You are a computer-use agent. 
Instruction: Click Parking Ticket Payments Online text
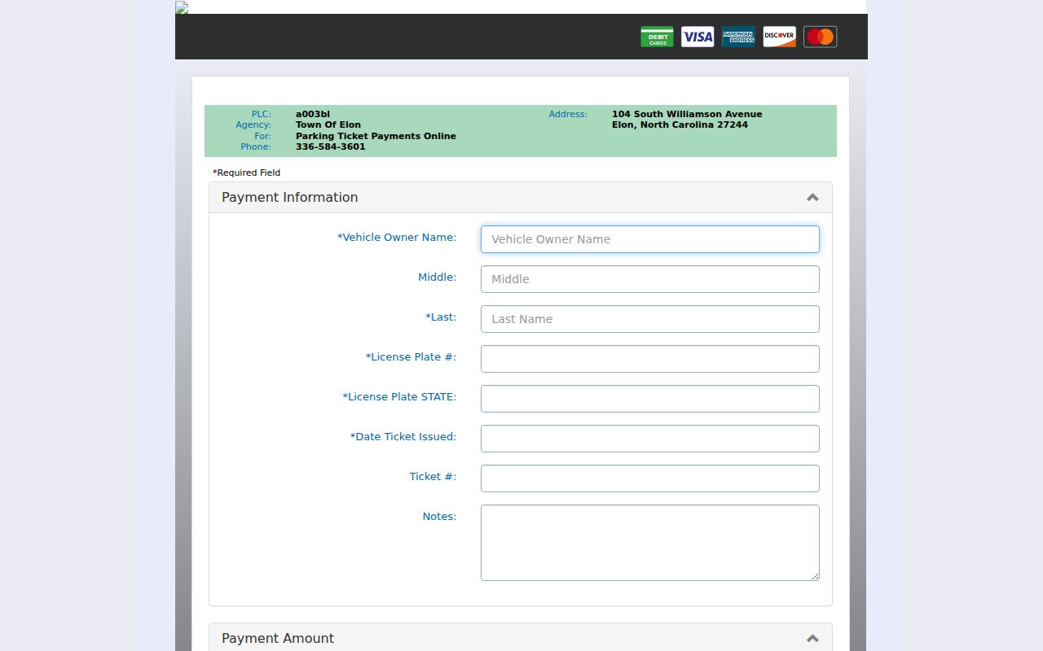click(x=376, y=136)
